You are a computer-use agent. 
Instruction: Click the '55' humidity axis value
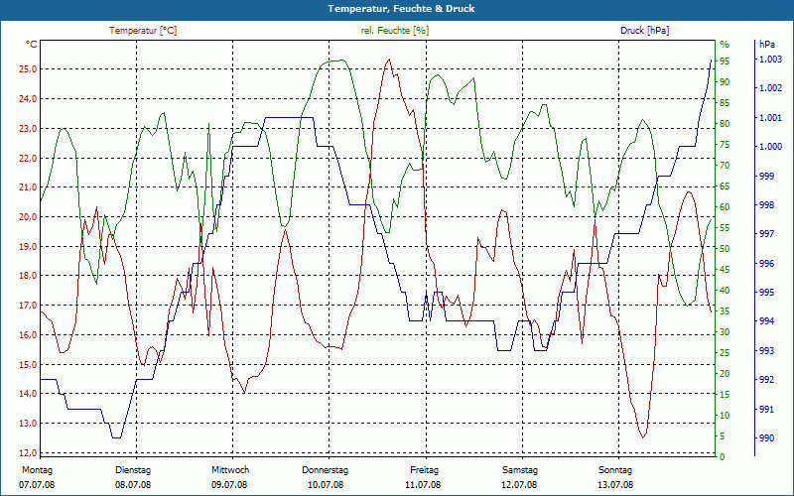coord(725,228)
